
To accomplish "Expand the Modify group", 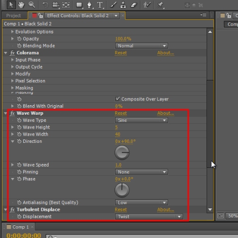I will pyautogui.click(x=12, y=74).
